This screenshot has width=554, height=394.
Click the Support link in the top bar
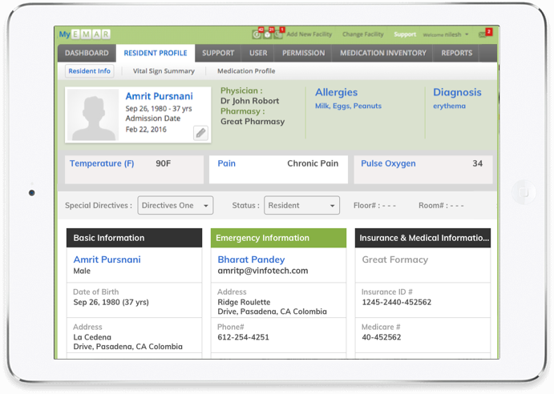[405, 34]
